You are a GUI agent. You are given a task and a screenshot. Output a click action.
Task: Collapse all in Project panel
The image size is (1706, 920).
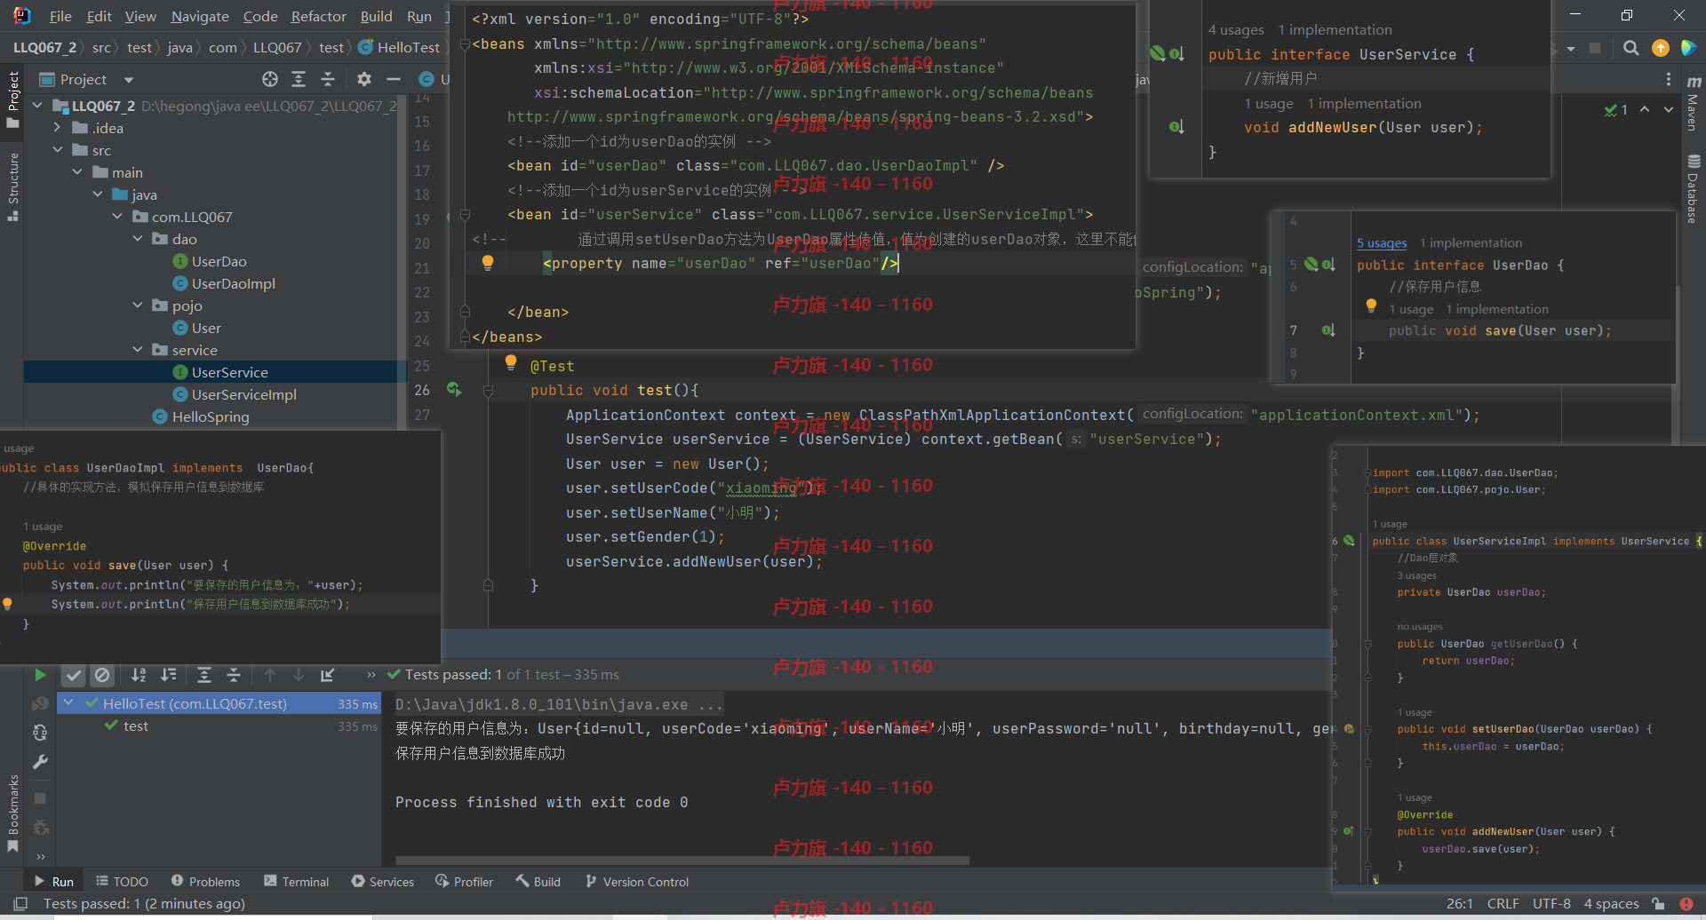328,79
